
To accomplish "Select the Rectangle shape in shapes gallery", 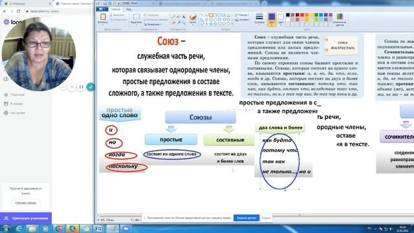I will [215, 16].
